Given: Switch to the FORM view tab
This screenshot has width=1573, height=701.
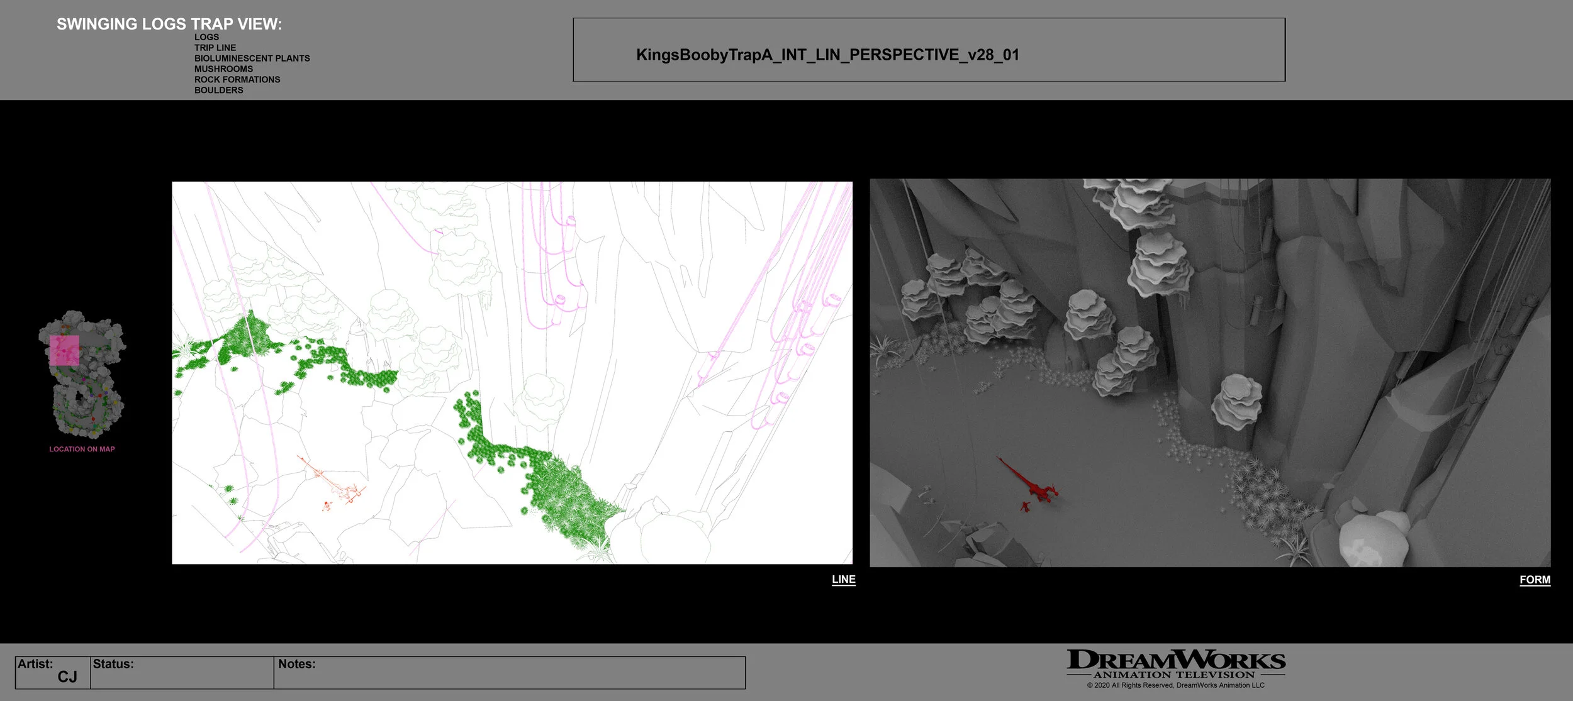Looking at the screenshot, I should pyautogui.click(x=1536, y=579).
